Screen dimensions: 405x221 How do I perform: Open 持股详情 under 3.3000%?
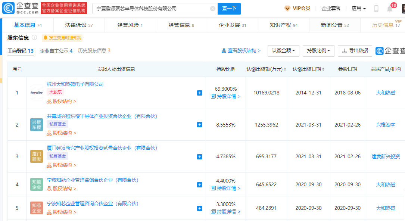coord(225,212)
